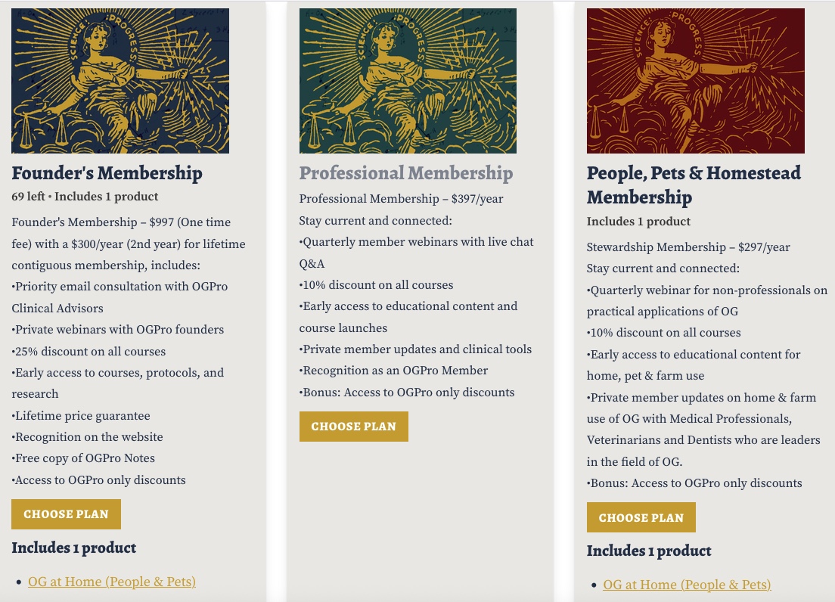Click the red People, Pets & Homestead image
835x602 pixels.
tap(695, 81)
